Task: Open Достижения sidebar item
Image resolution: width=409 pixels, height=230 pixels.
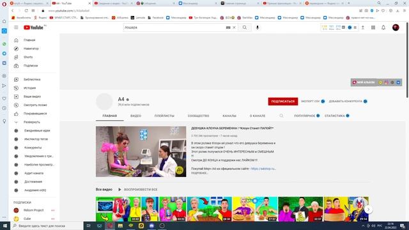Action: coord(34,181)
